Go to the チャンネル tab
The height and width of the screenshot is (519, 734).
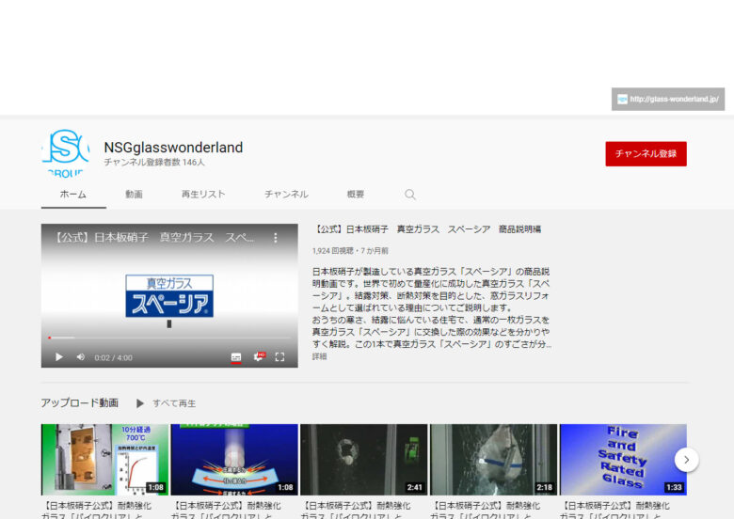286,195
